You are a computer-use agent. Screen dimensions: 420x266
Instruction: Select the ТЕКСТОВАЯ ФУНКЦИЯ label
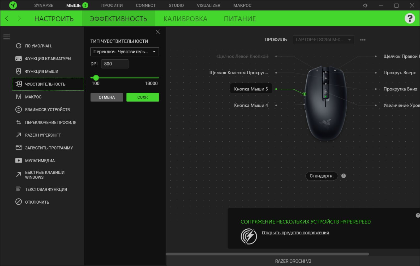pos(46,189)
